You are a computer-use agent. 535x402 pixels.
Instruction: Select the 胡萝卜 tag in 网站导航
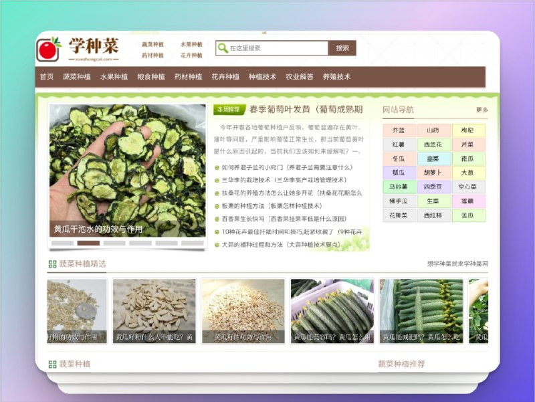[433, 172]
